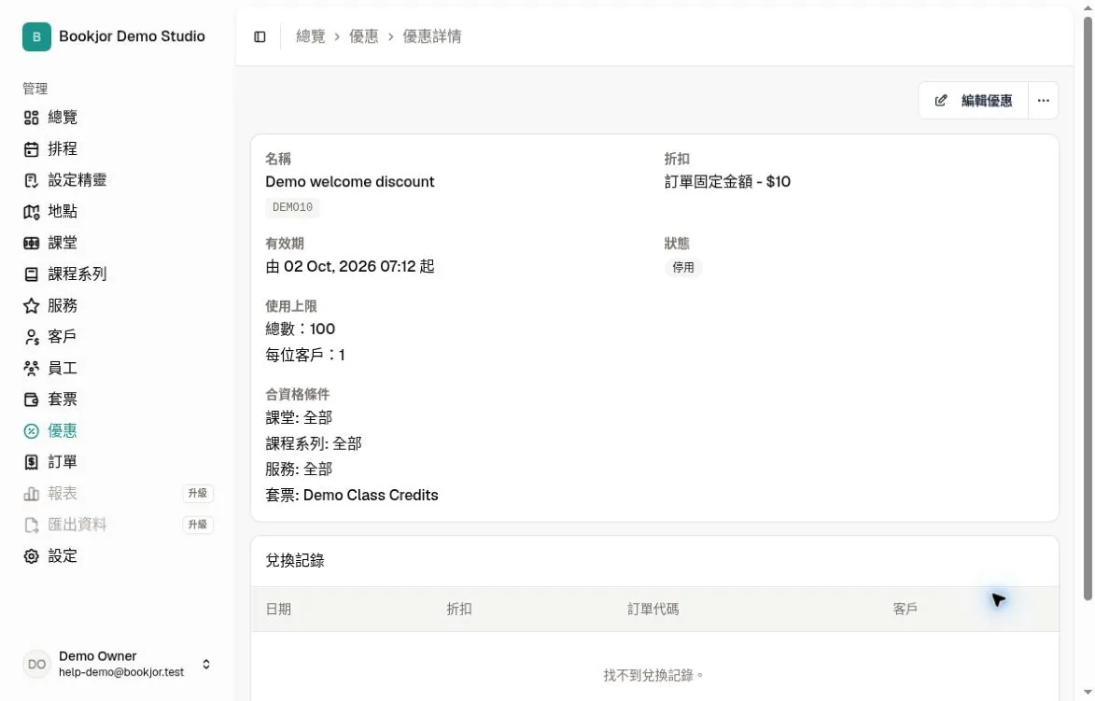Click the 總數：100 usage limit
Image resolution: width=1095 pixels, height=701 pixels.
click(301, 329)
